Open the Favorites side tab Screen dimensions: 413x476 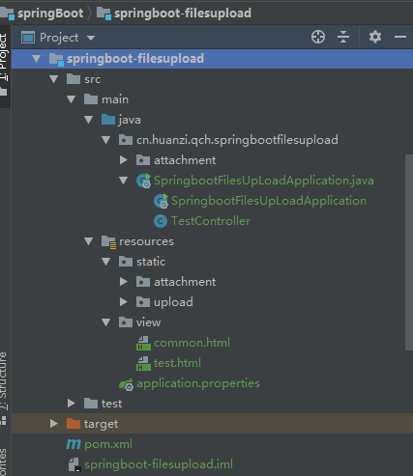tap(4, 462)
